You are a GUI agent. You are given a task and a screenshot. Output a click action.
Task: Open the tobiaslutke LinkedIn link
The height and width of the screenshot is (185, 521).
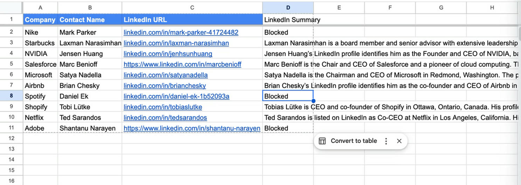click(x=163, y=107)
